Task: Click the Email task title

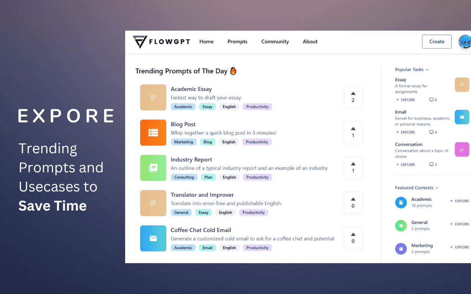Action: pos(401,112)
